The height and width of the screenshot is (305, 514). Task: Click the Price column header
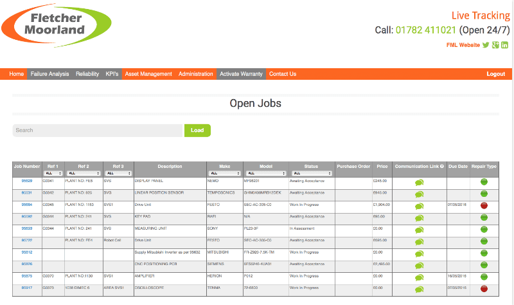point(382,167)
